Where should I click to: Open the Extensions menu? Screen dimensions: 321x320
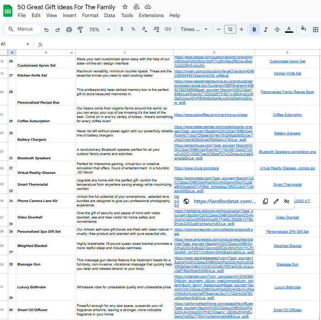[151, 15]
